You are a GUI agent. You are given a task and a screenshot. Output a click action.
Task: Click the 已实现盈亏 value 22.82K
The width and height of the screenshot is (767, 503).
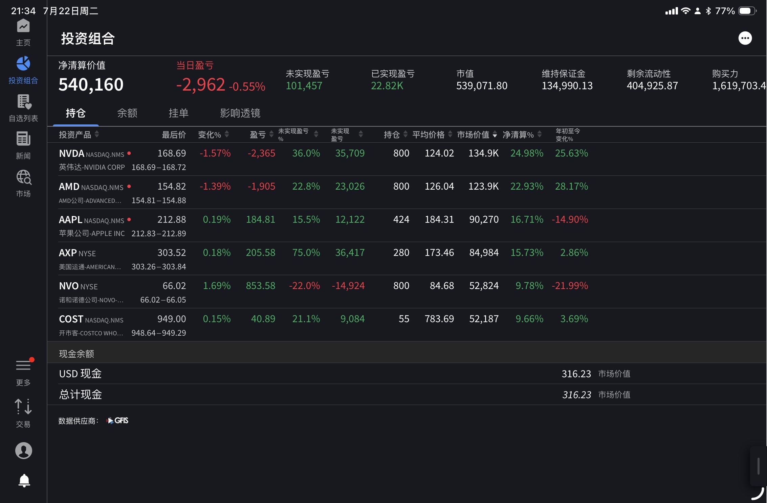387,86
